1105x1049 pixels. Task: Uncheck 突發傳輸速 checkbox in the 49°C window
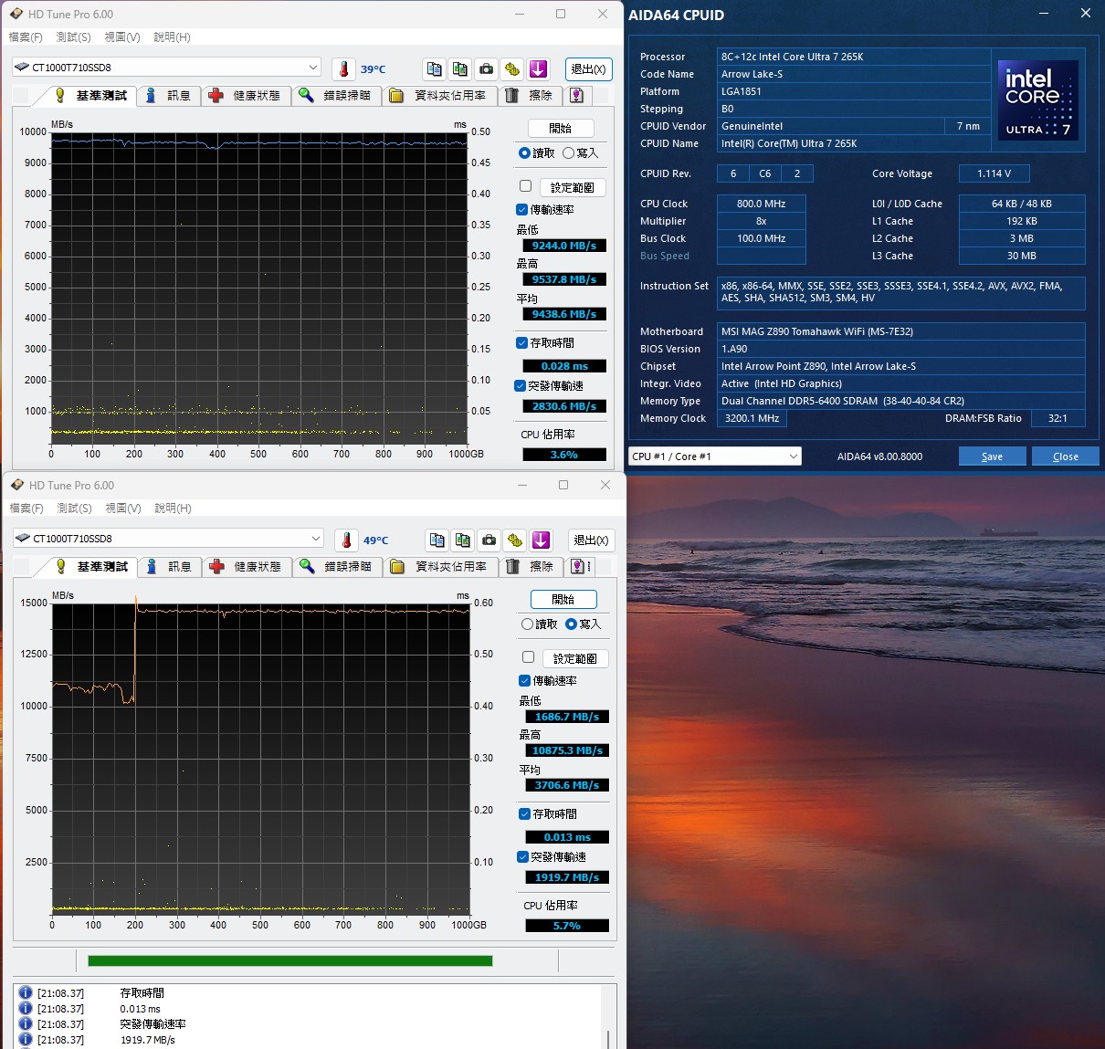pos(523,857)
